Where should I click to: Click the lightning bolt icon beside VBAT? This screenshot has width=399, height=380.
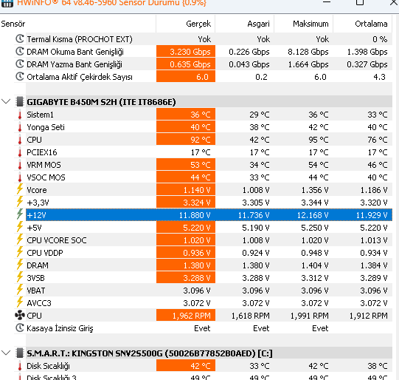coord(20,290)
